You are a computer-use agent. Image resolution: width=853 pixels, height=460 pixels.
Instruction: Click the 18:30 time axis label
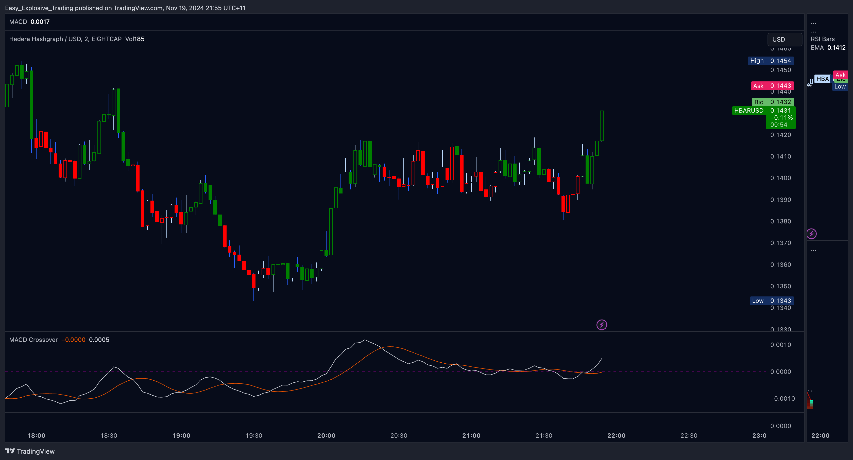pos(109,435)
